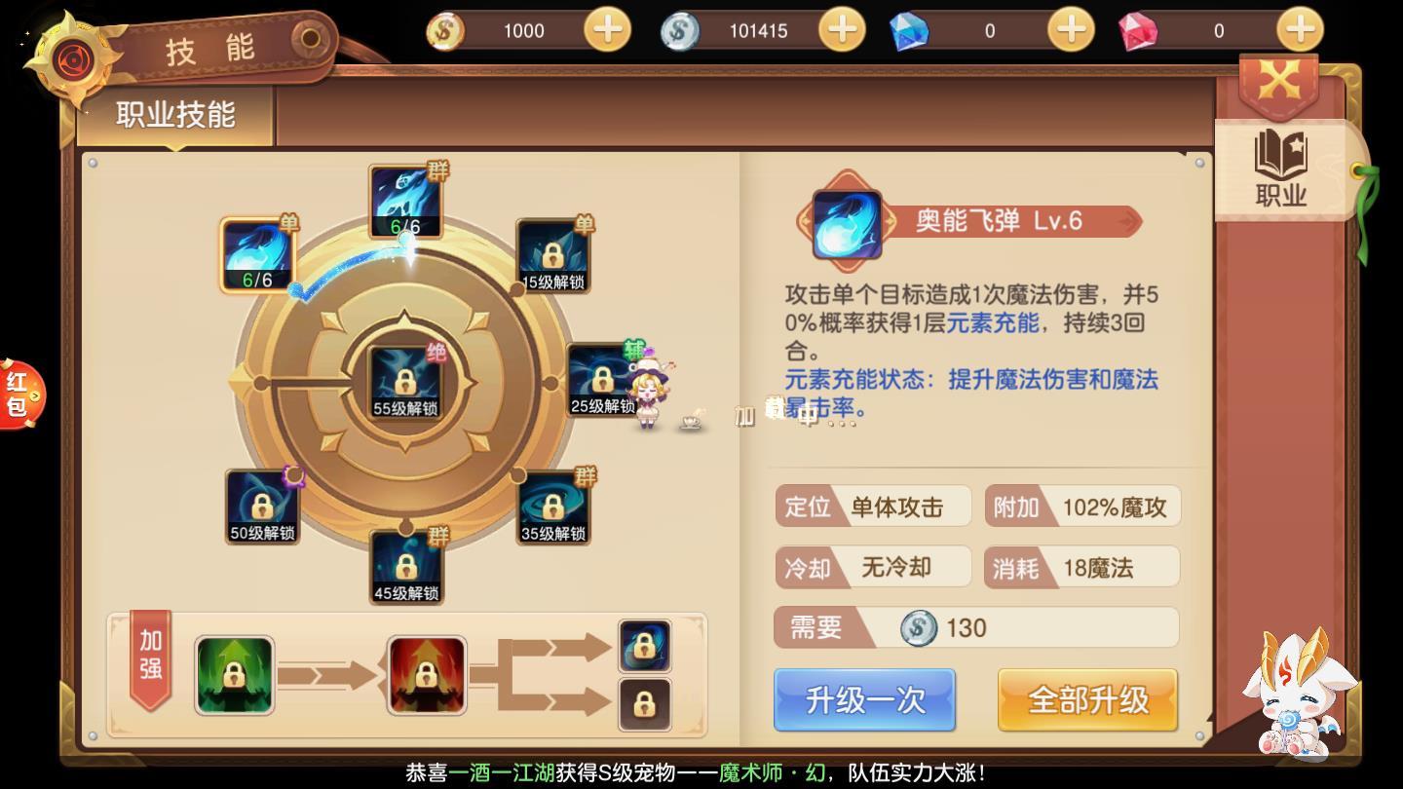The height and width of the screenshot is (789, 1403).
Task: Tap the locked support skill unlocking at level 25
Action: 603,380
